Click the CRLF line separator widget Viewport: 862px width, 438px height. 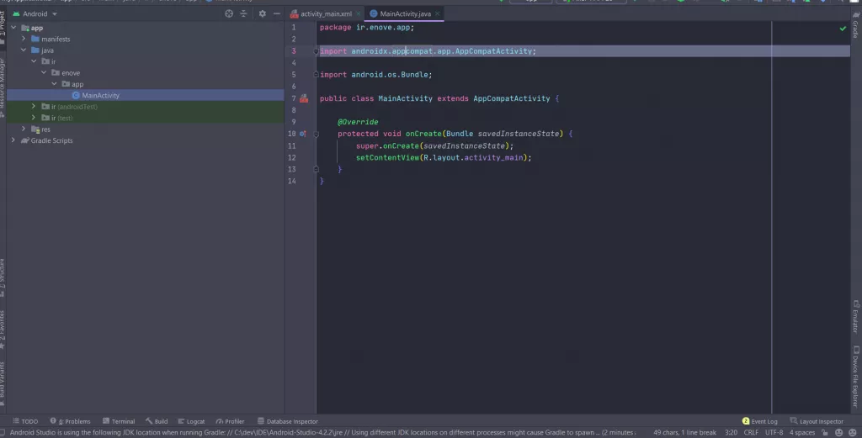click(751, 432)
